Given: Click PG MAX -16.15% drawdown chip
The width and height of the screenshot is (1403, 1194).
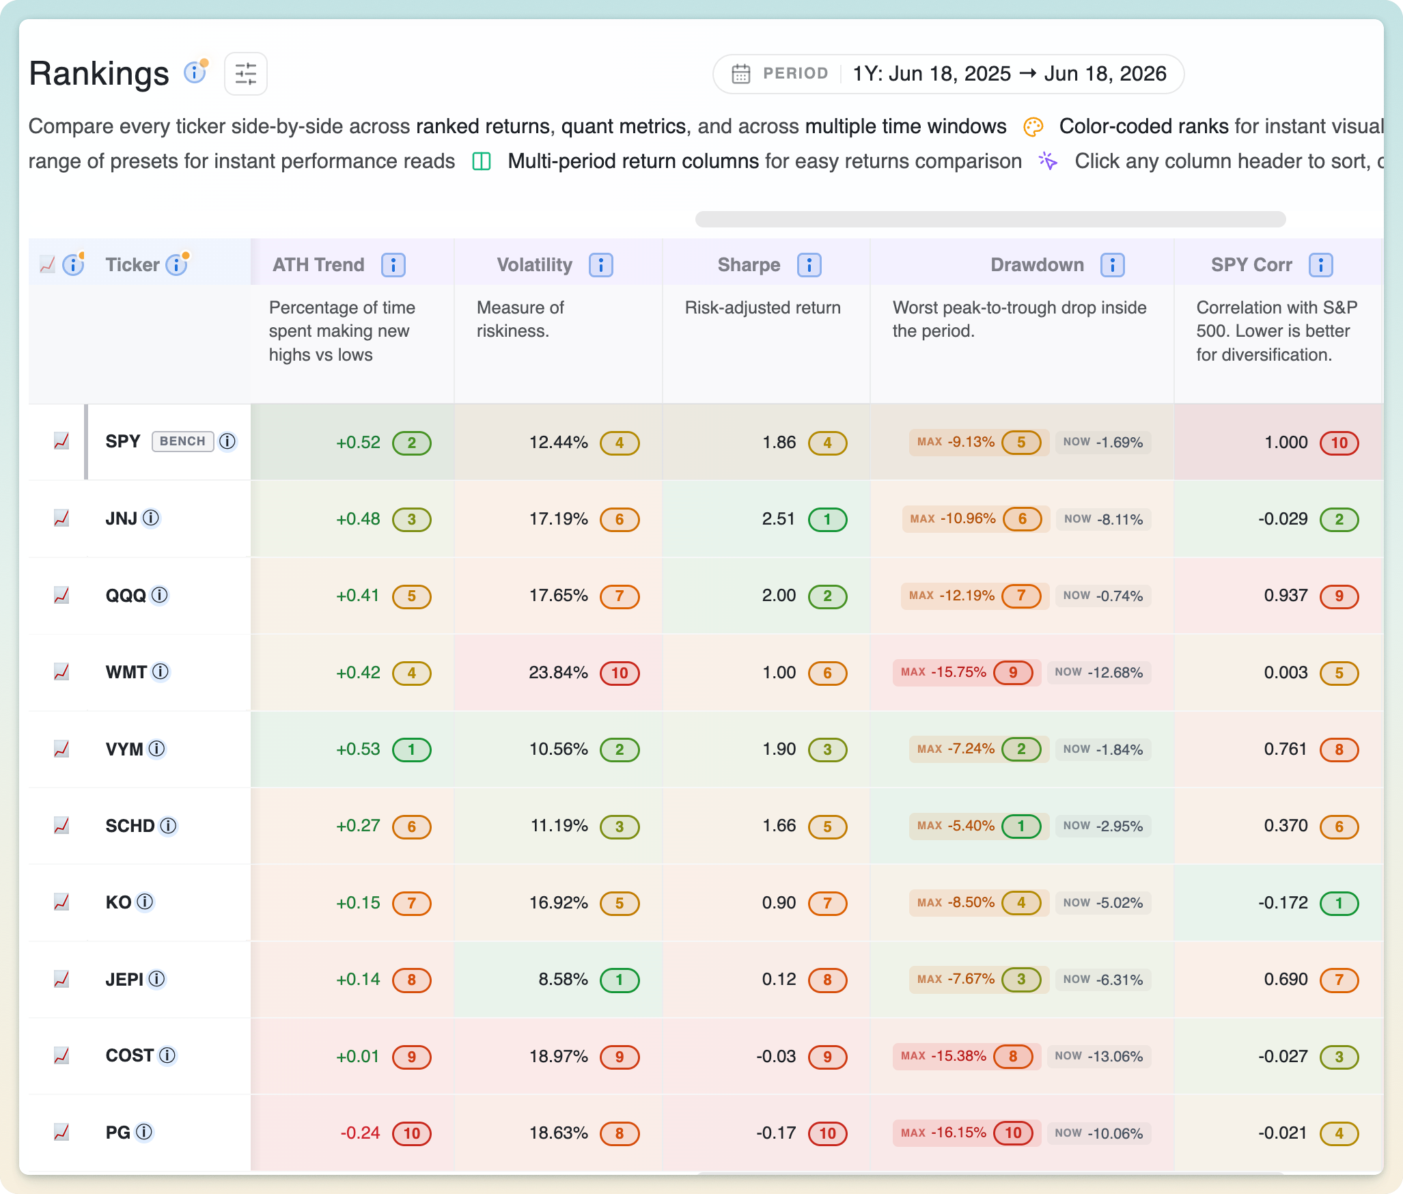Looking at the screenshot, I should pyautogui.click(x=967, y=1133).
